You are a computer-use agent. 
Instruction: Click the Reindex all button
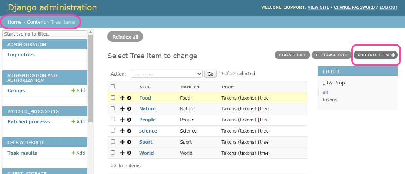coord(125,37)
